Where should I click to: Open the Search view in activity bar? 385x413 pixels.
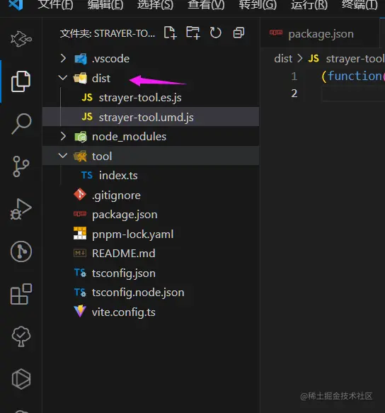tap(21, 124)
